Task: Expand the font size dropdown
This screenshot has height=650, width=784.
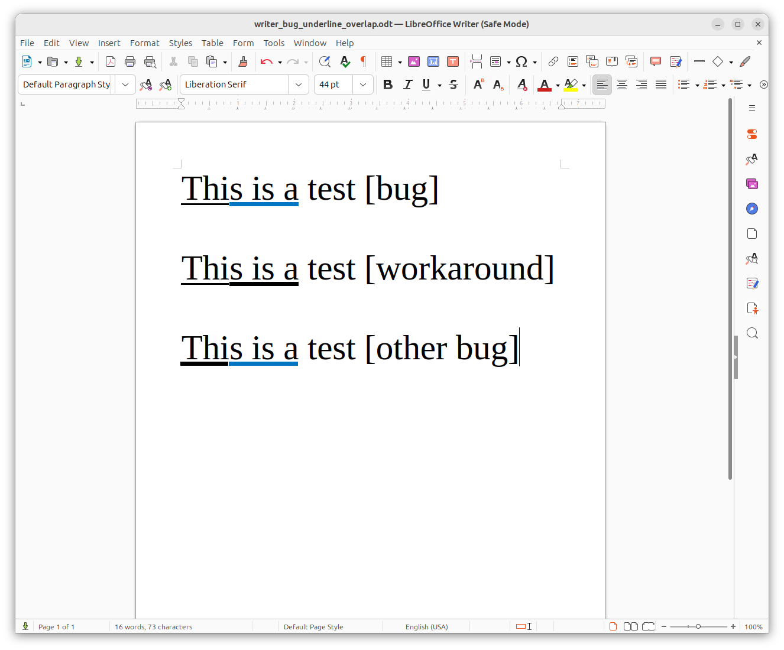Action: pos(363,84)
